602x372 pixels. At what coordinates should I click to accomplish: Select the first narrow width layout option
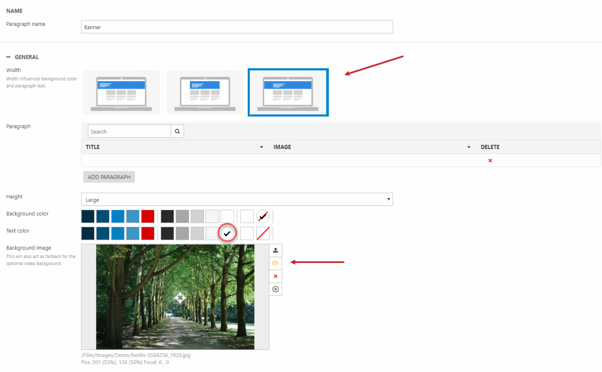click(x=121, y=92)
